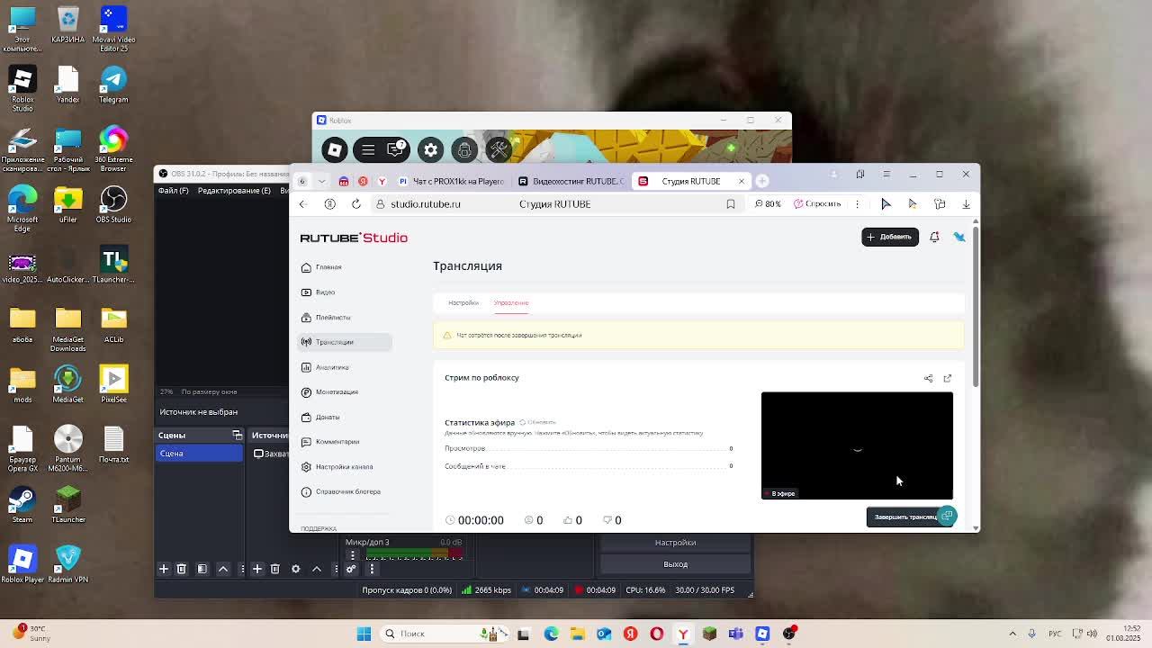Open Настройки канала in the sidebar
Image resolution: width=1152 pixels, height=648 pixels.
click(x=345, y=467)
